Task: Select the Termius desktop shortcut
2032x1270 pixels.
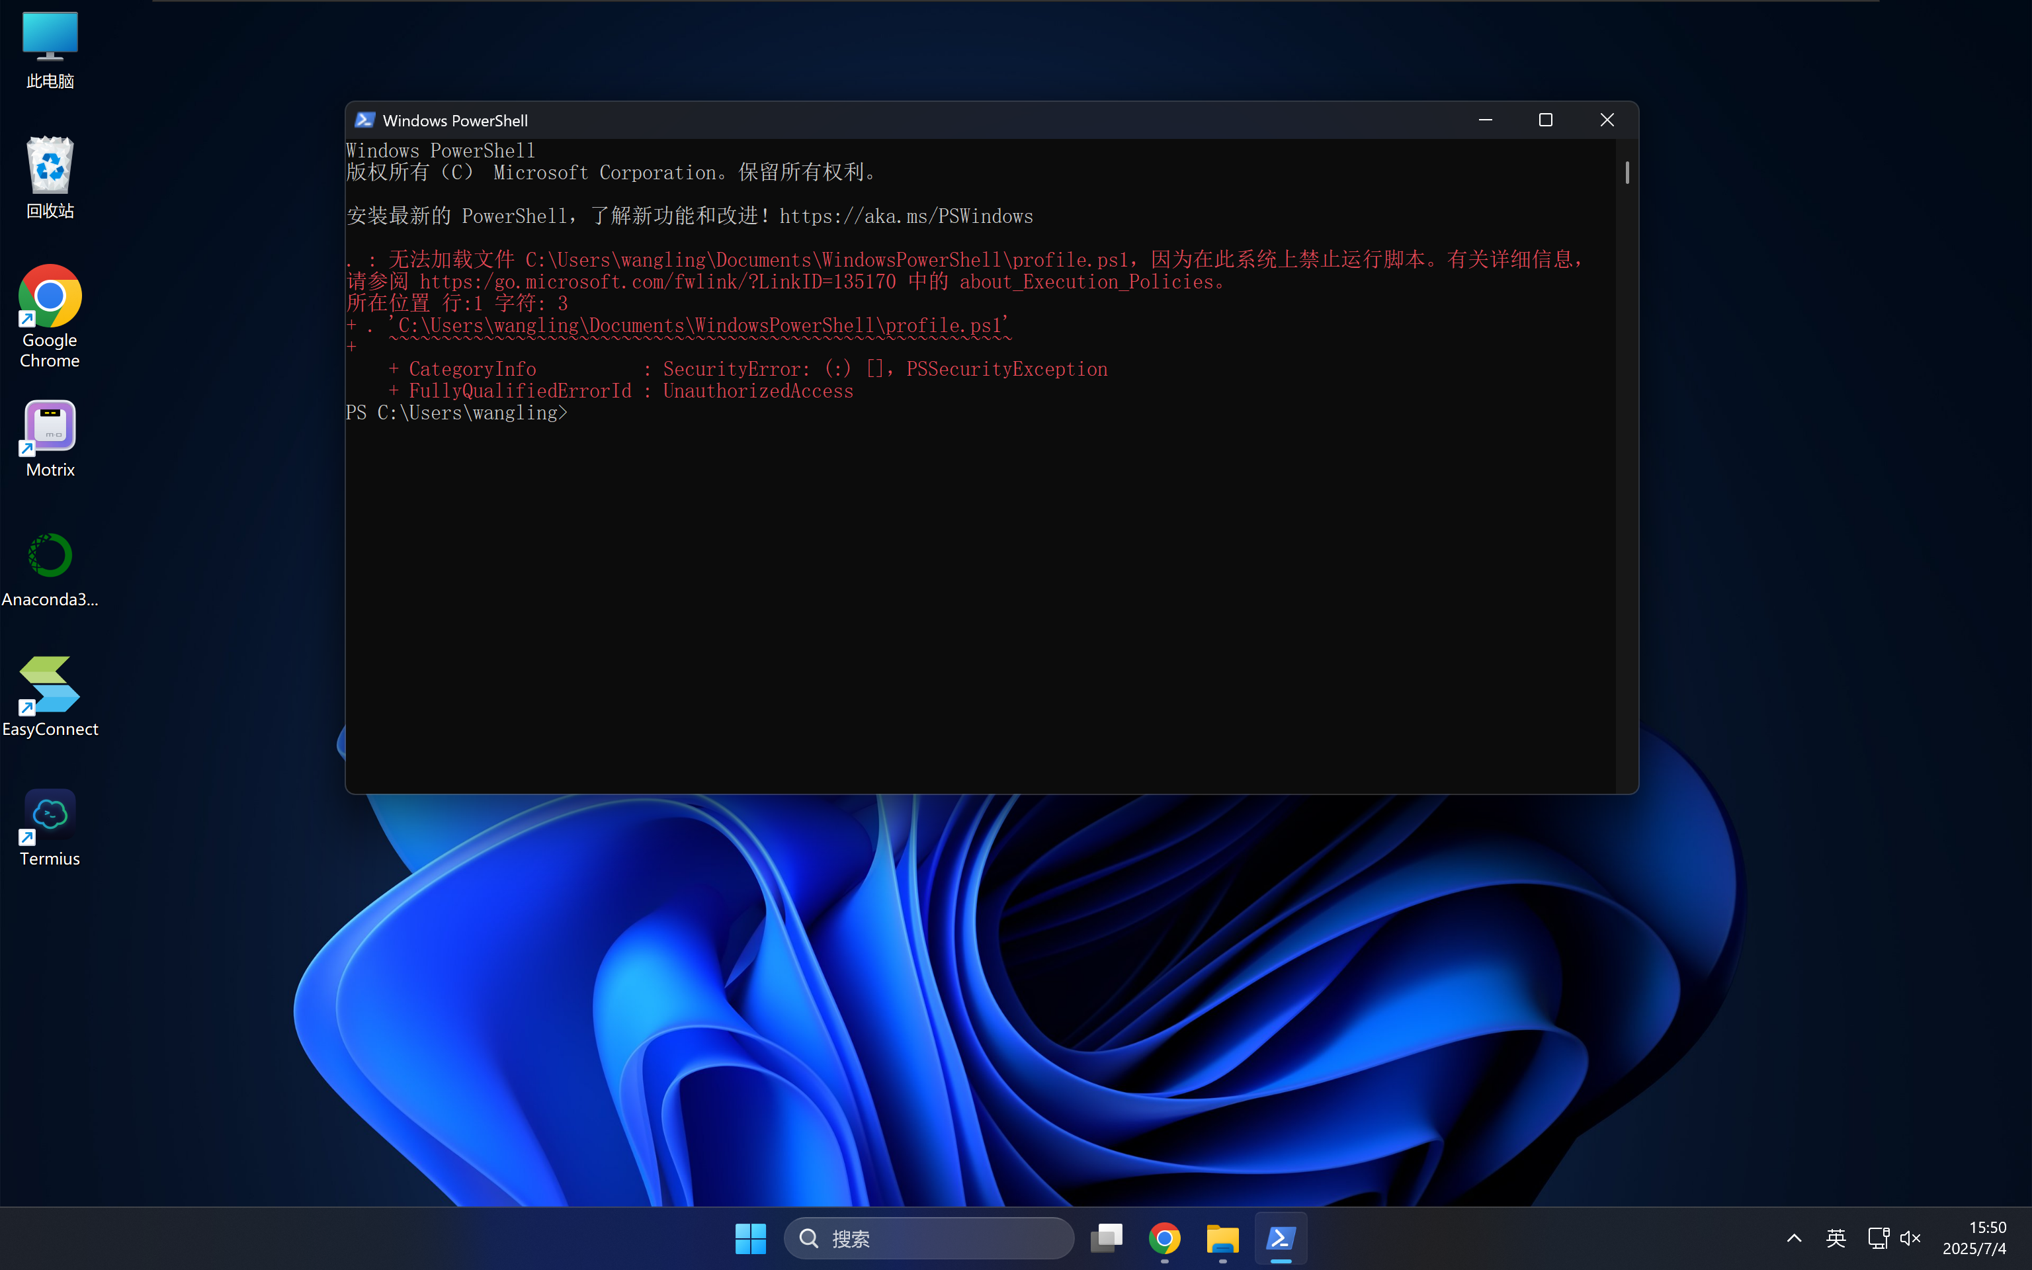Action: (50, 828)
